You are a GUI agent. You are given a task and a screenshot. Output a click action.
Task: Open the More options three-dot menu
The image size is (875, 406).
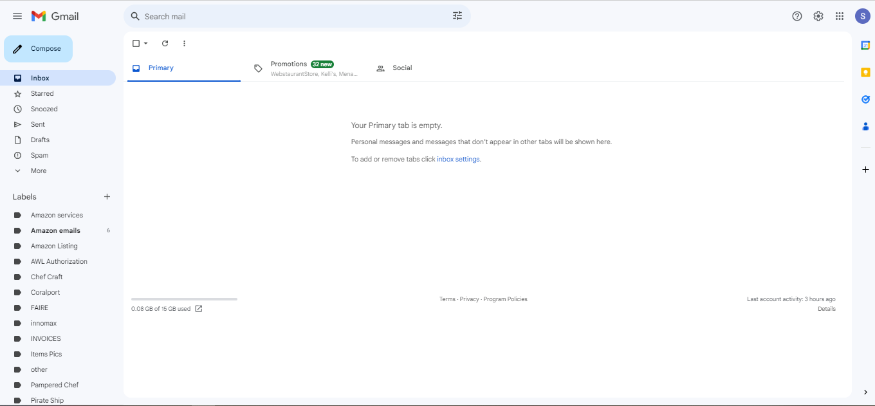click(x=184, y=43)
